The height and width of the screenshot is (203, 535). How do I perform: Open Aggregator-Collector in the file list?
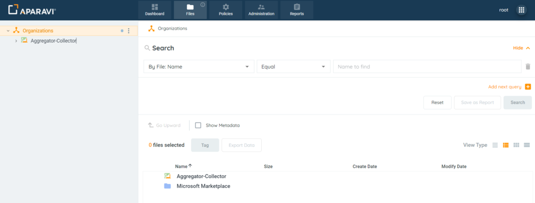coord(201,176)
